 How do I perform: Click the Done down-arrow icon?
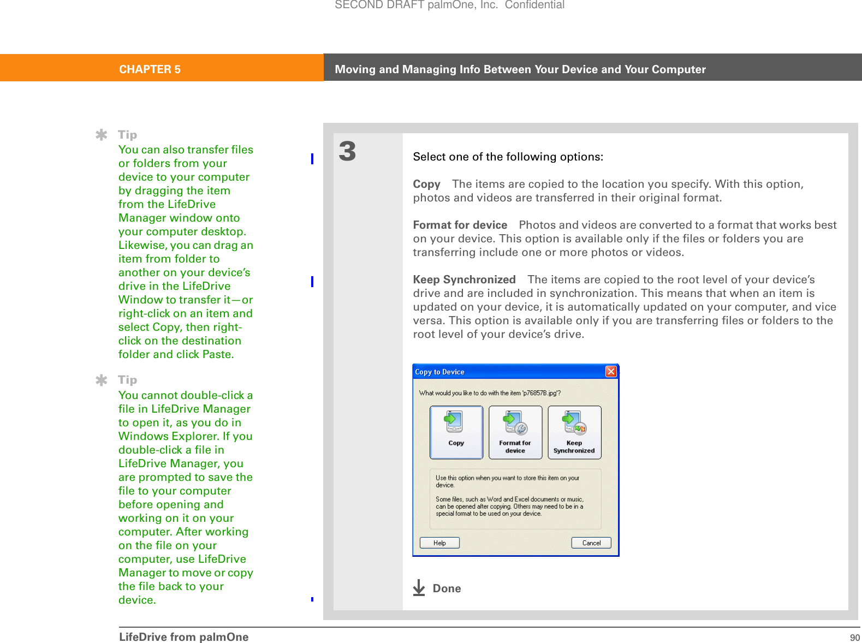coord(419,588)
